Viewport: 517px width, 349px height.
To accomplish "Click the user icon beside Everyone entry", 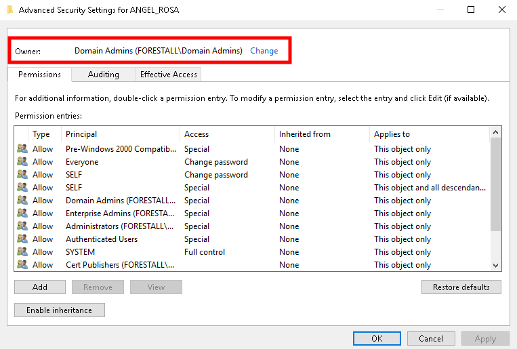I will pyautogui.click(x=22, y=162).
